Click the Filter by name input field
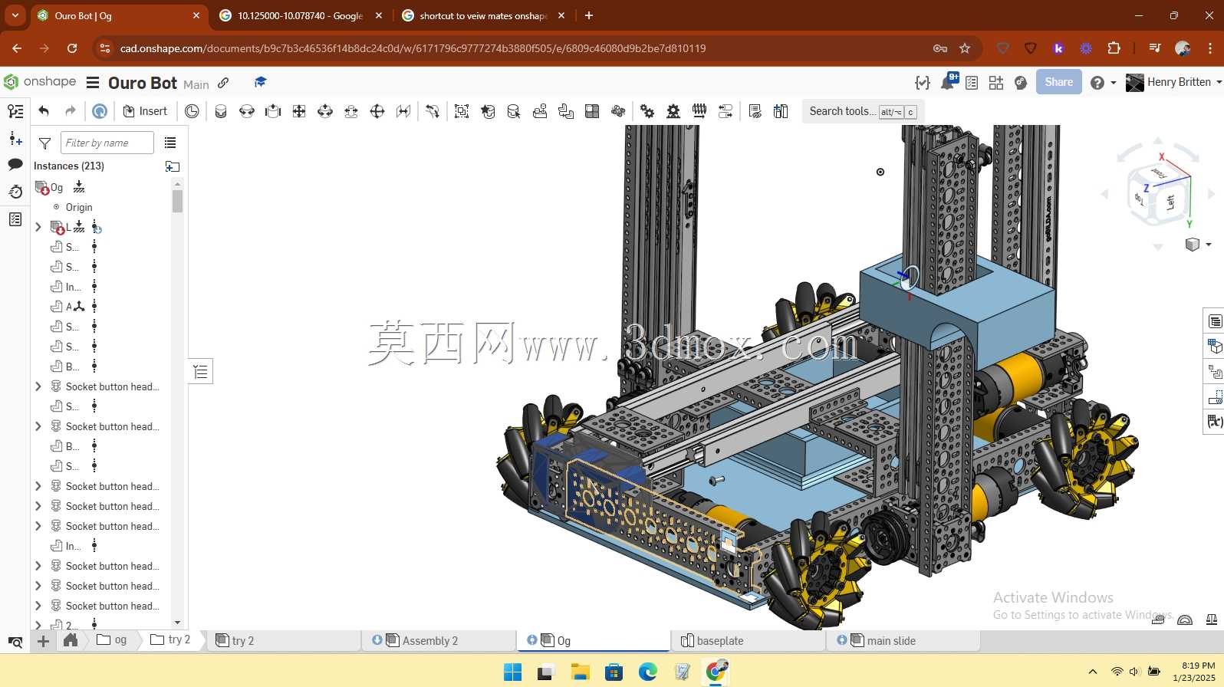Screen dimensions: 1224x687 coord(107,143)
